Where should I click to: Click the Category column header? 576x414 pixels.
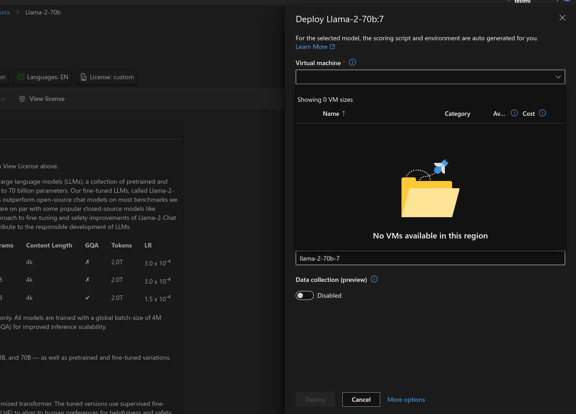(458, 114)
